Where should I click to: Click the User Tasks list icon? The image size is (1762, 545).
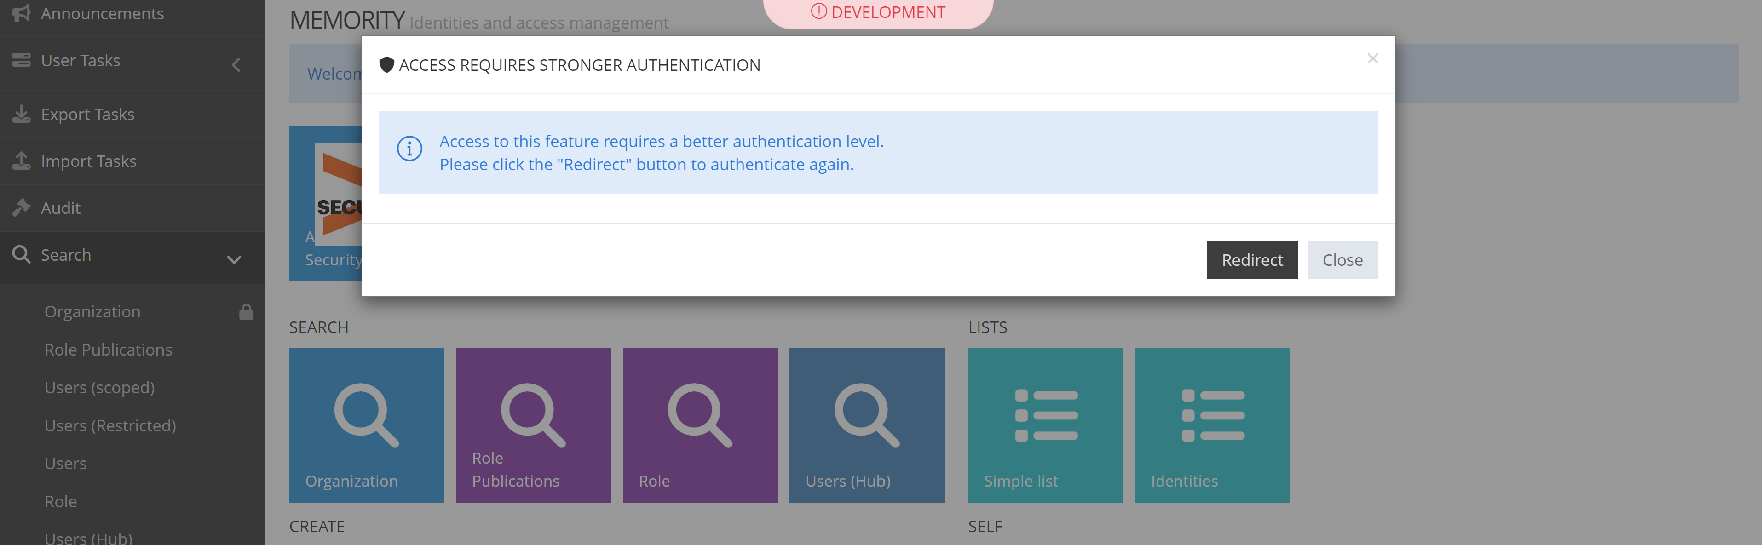(21, 60)
